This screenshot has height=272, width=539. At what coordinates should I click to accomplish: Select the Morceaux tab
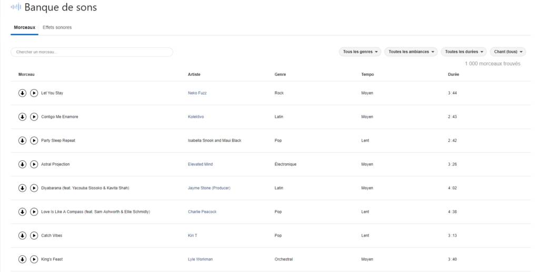pos(24,27)
